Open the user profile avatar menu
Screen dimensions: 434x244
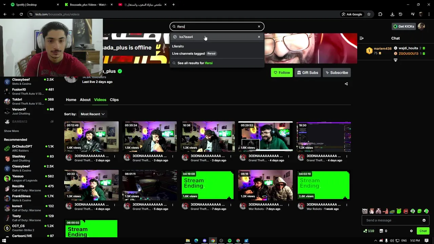(421, 26)
